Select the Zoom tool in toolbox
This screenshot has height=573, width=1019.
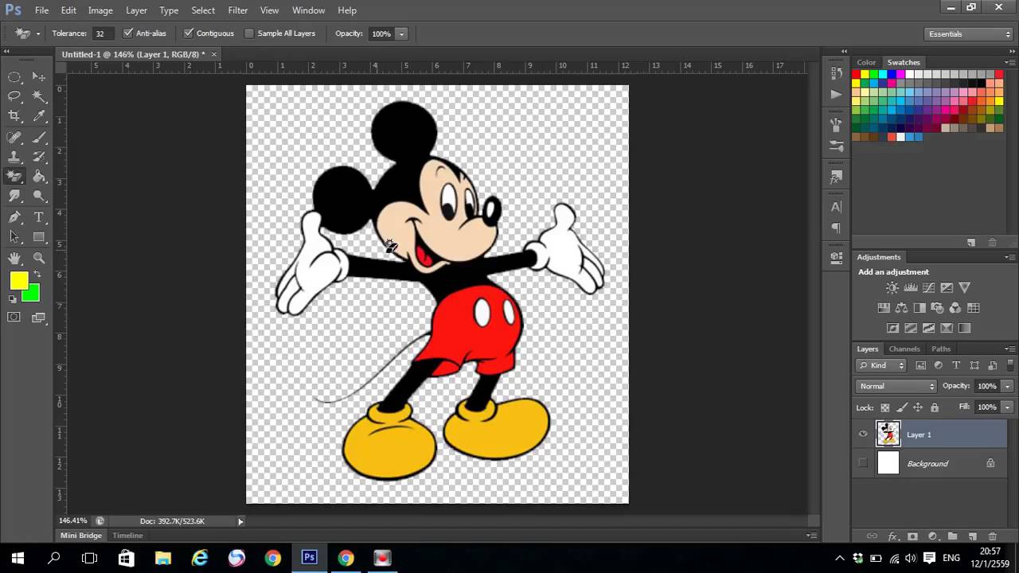click(38, 258)
